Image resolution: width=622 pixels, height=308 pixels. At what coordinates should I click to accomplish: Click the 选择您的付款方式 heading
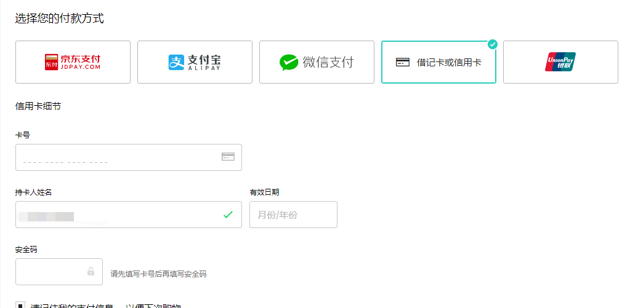tap(59, 18)
